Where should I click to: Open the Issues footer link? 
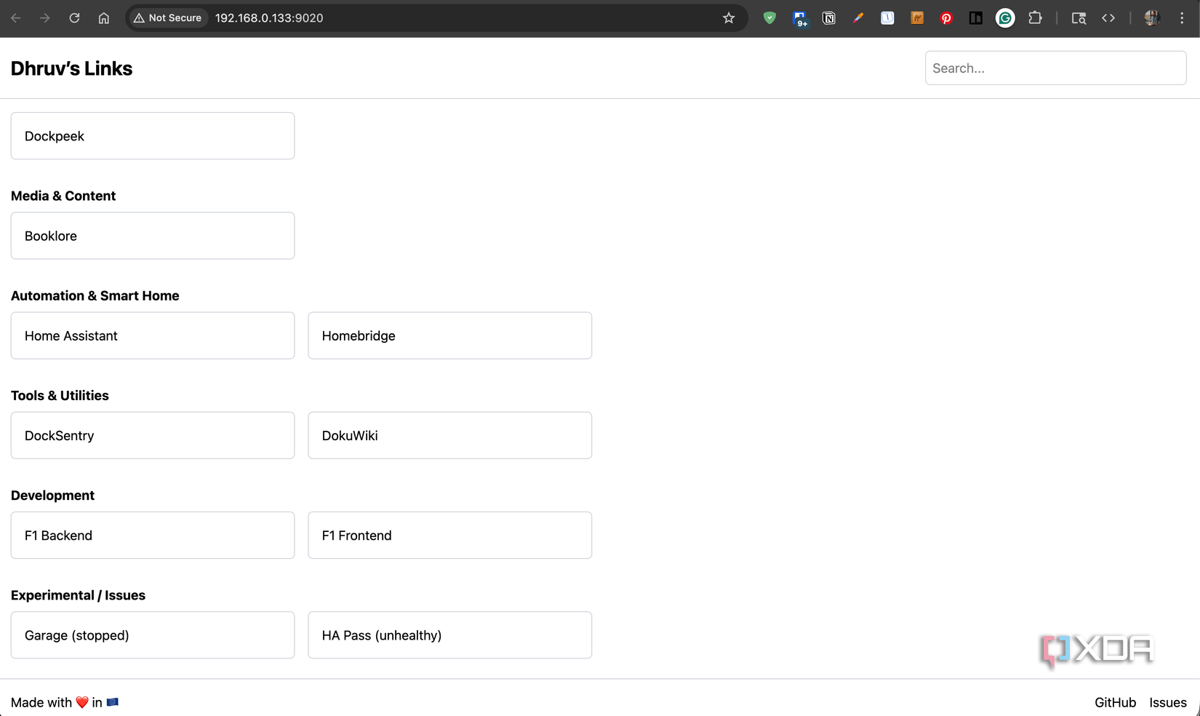click(1168, 702)
